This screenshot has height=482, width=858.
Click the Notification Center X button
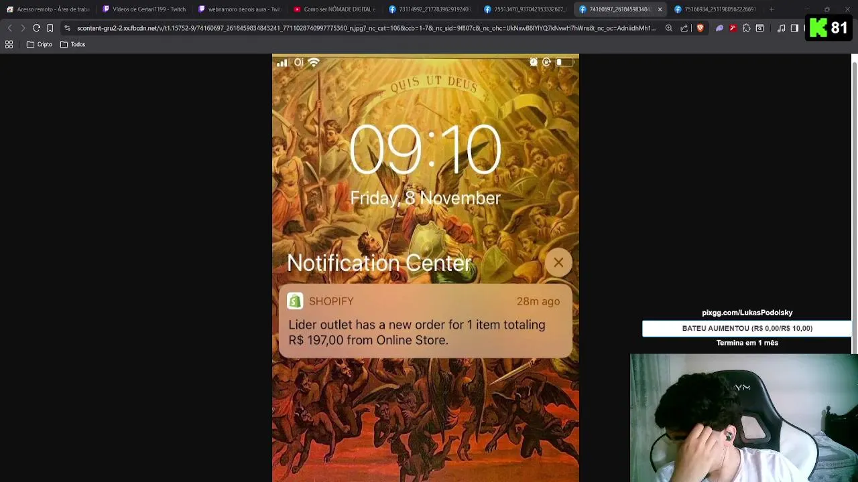coord(558,262)
